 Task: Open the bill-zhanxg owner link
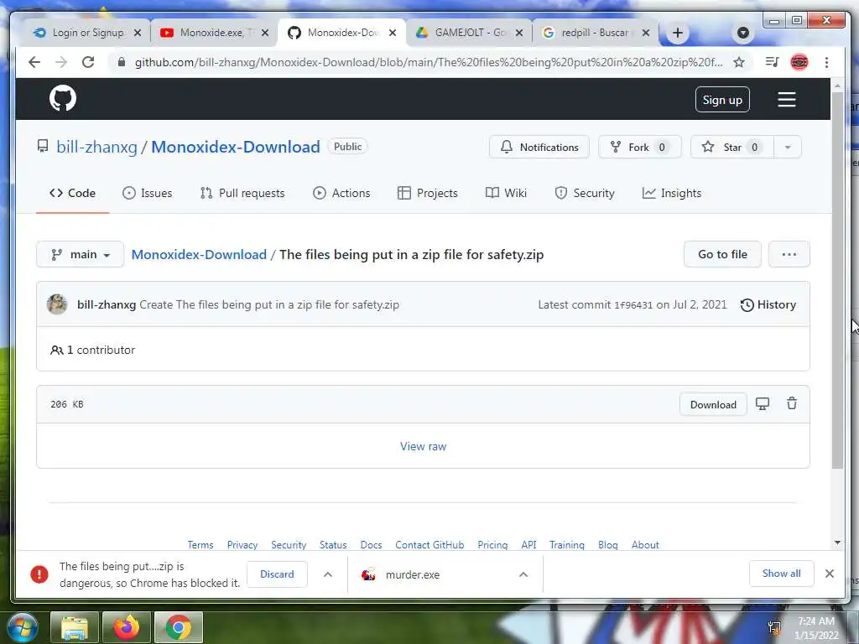click(97, 148)
